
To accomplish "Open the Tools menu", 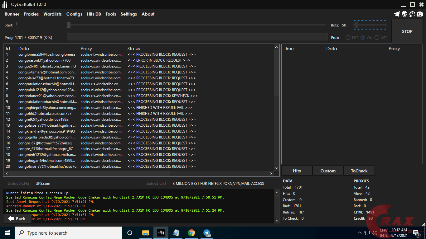I will tap(111, 14).
